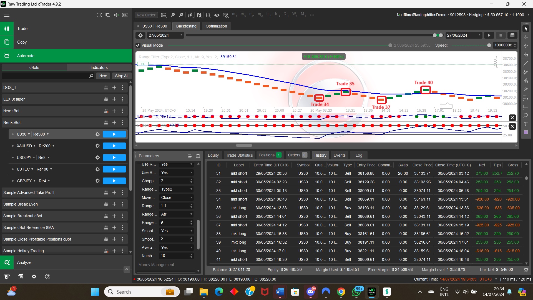The height and width of the screenshot is (300, 533).
Task: Open the Trade section
Action: pyautogui.click(x=66, y=29)
